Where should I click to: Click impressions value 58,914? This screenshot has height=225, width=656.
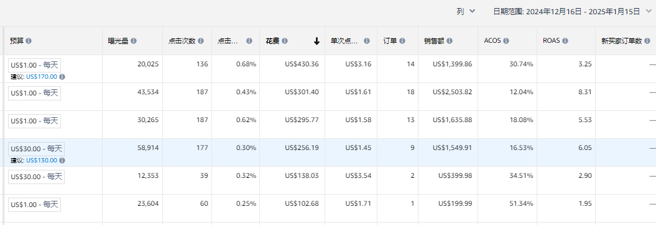coord(148,148)
